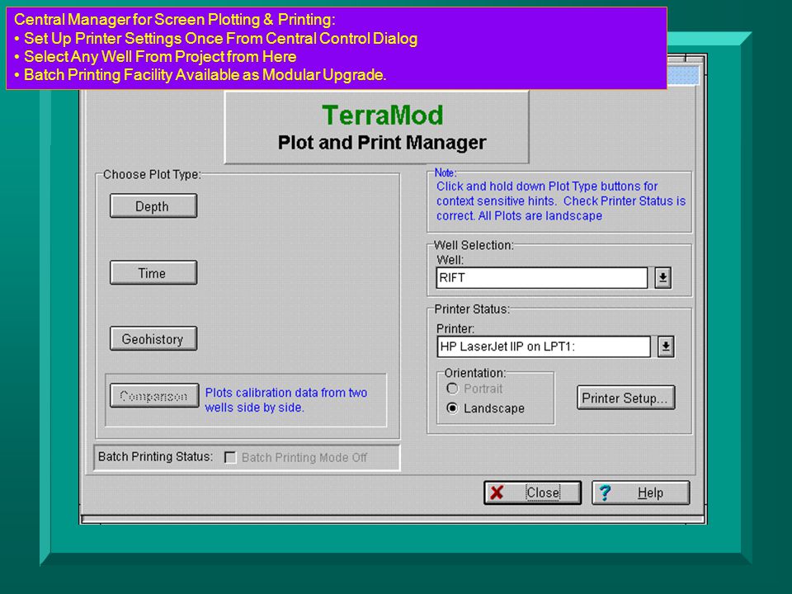This screenshot has width=792, height=594.
Task: Close the Plot and Print Manager
Action: pos(532,493)
